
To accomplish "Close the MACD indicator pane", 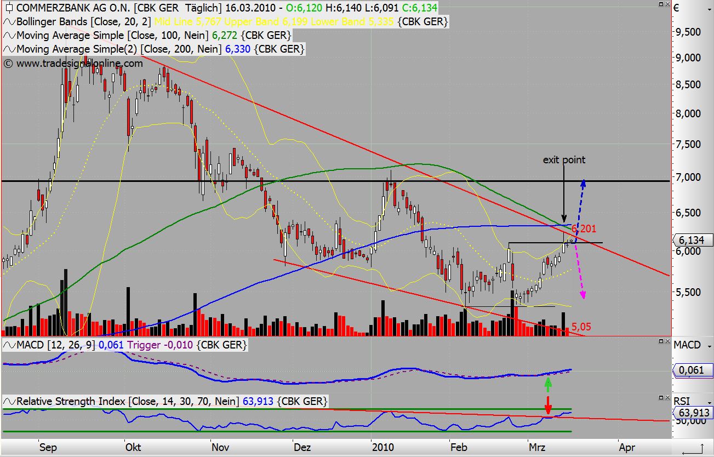I will tap(668, 341).
